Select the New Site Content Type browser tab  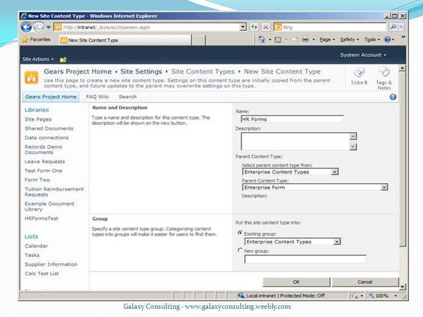[x=125, y=40]
